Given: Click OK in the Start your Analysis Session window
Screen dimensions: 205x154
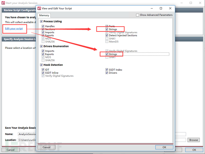Looking at the screenshot, I should (194, 150).
